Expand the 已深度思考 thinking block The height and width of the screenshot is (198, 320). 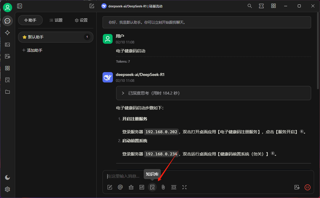(x=213, y=93)
